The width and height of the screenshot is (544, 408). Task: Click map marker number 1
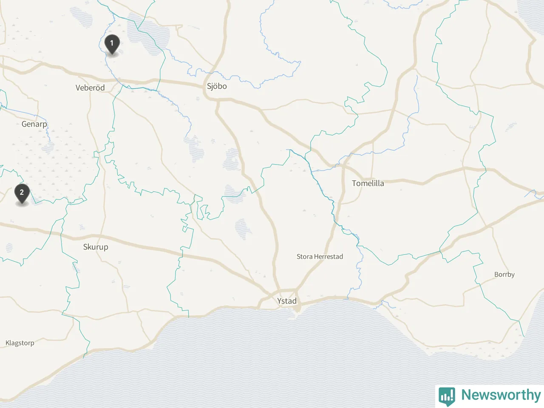pyautogui.click(x=112, y=44)
